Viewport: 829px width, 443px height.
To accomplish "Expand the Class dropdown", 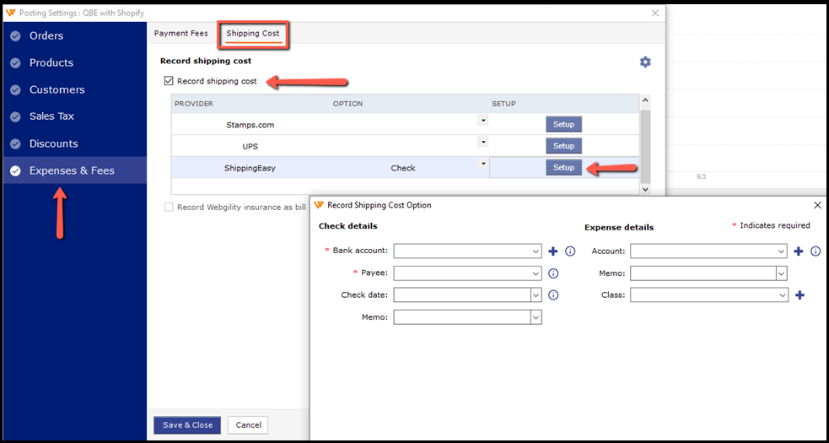I will coord(782,295).
